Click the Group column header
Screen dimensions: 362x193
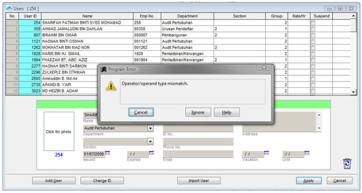(276, 16)
